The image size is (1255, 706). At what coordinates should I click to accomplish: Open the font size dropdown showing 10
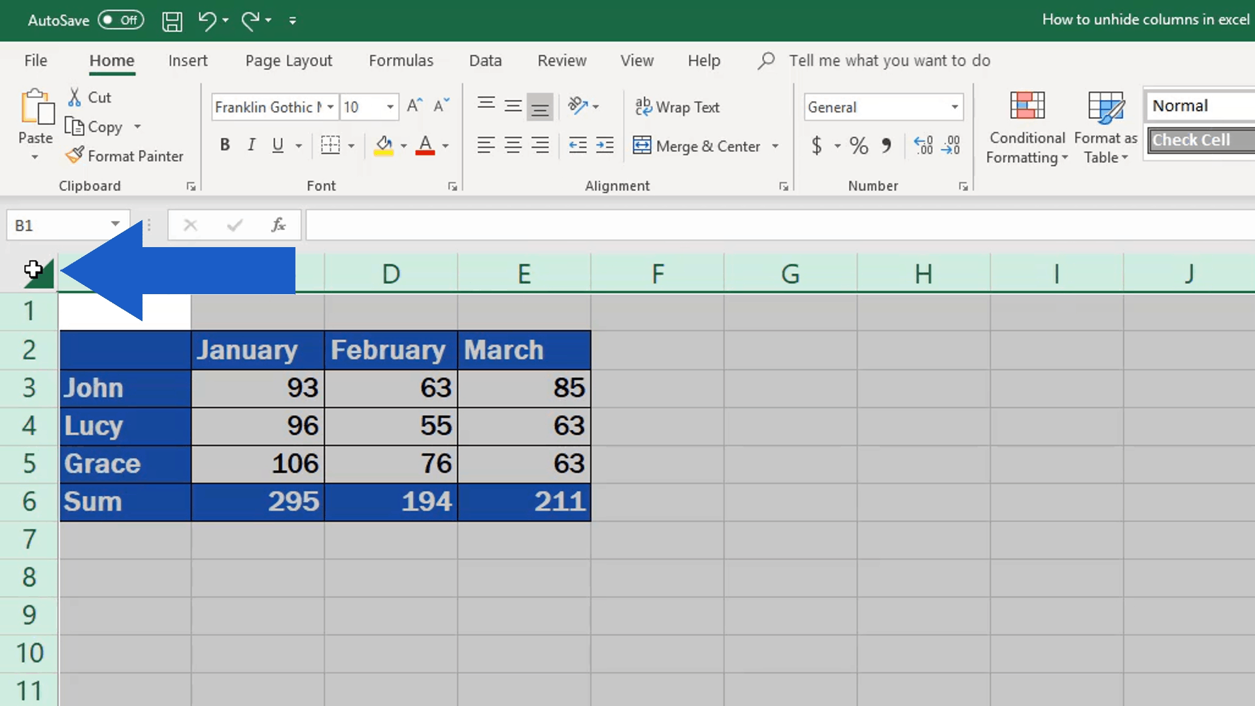click(390, 107)
